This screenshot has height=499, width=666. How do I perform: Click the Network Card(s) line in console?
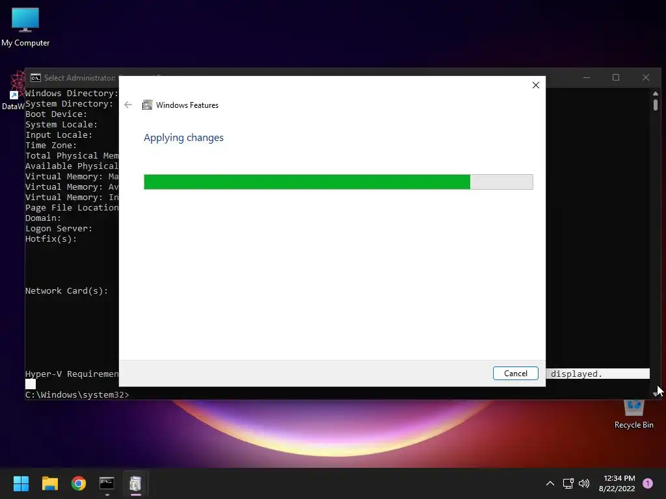(x=67, y=291)
